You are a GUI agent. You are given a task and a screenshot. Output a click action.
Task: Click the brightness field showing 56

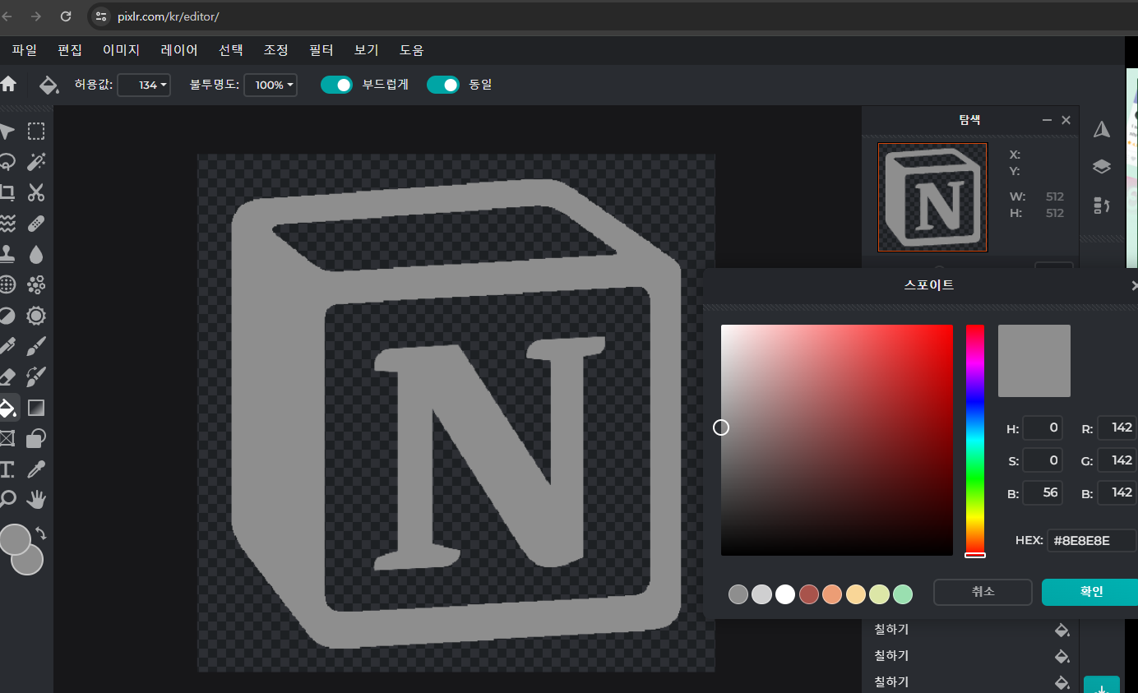pos(1043,492)
